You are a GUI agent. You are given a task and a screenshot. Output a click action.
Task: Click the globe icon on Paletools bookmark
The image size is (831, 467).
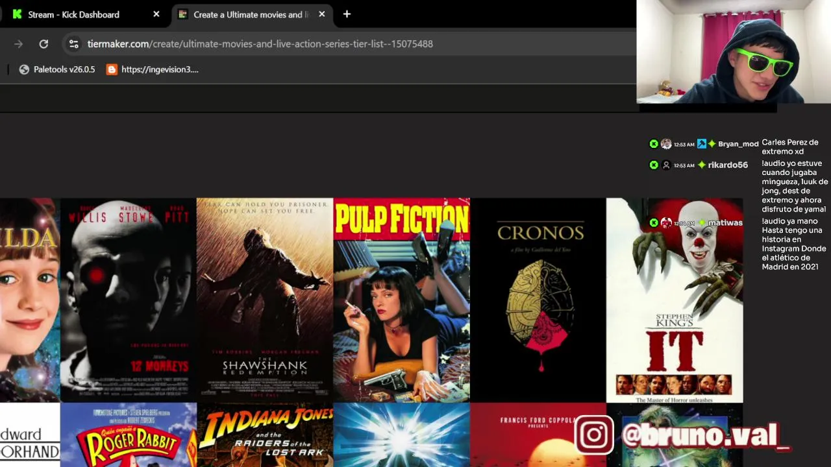click(x=24, y=69)
